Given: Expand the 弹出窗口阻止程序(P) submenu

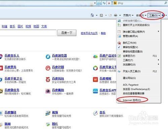Looking at the screenshot, I should pyautogui.click(x=139, y=32).
